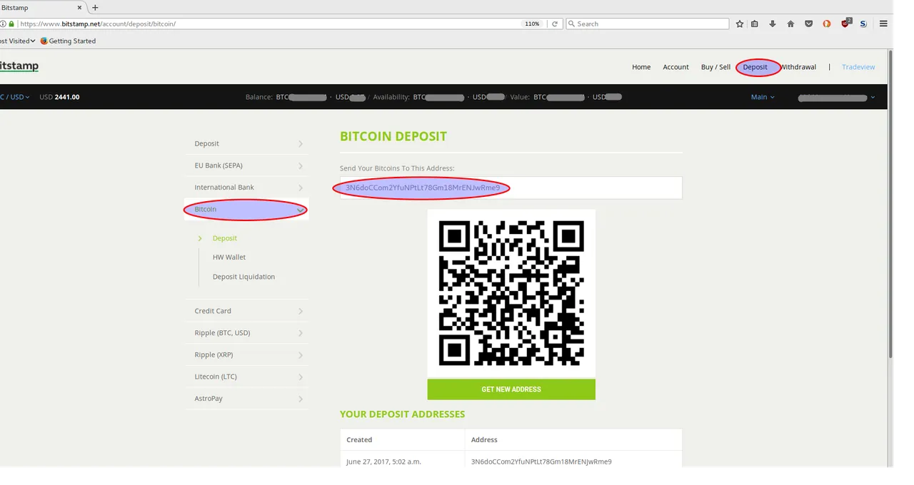
Task: Expand EU Bank (SEPA) chevron
Action: coord(301,166)
